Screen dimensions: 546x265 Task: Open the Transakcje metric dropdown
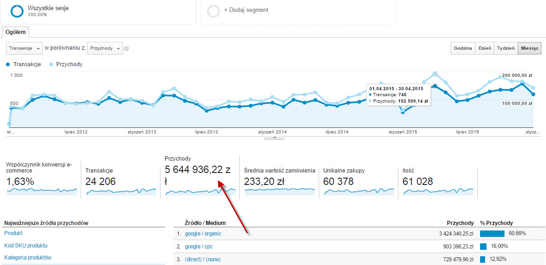coord(24,48)
